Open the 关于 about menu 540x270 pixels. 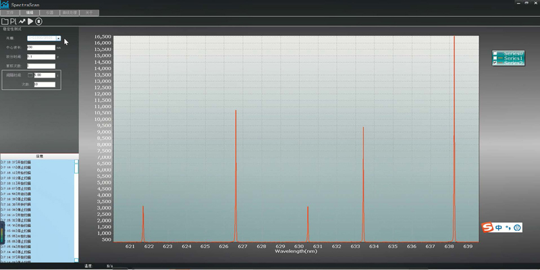click(x=90, y=13)
